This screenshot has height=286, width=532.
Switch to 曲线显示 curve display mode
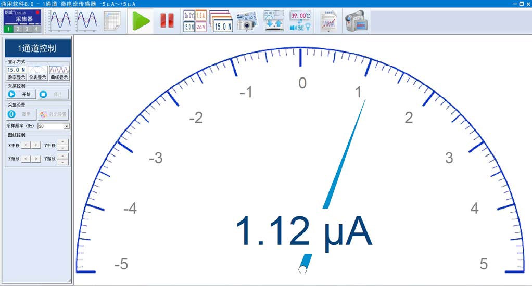[x=58, y=72]
